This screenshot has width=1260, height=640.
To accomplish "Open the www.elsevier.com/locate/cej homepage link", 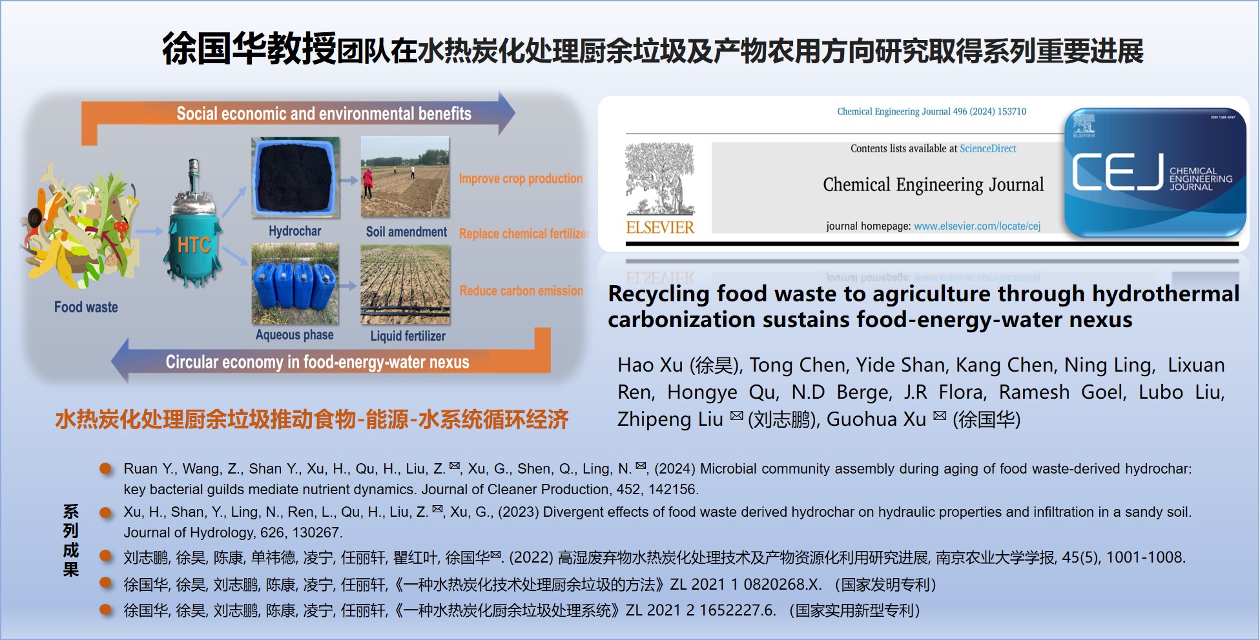I will pyautogui.click(x=977, y=226).
